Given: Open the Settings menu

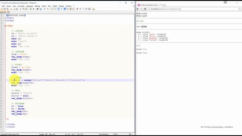Looking at the screenshot, I should point(37,6).
